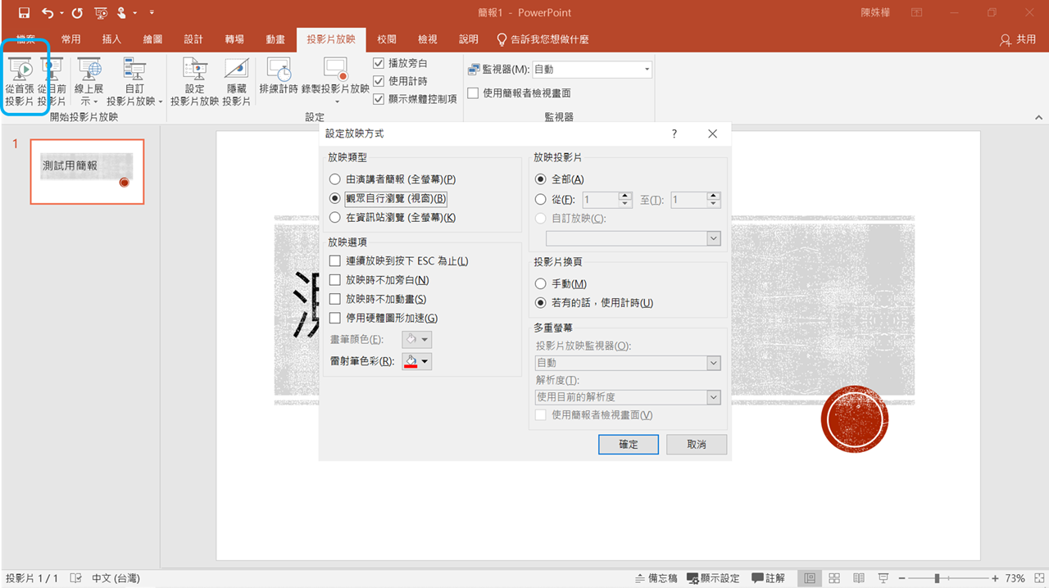
Task: Click 隱藏投影片 hide slide icon
Action: click(x=236, y=71)
